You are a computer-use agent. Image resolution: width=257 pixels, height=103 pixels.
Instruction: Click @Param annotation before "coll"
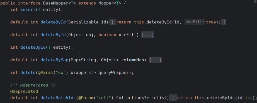(86, 98)
